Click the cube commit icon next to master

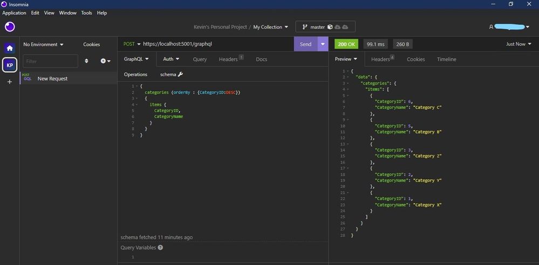coord(330,27)
